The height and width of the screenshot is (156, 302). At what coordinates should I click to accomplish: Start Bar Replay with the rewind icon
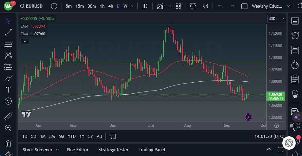click(206, 6)
